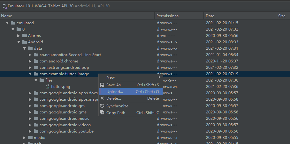Click the Save As disk icon
This screenshot has width=290, height=144.
102,85
